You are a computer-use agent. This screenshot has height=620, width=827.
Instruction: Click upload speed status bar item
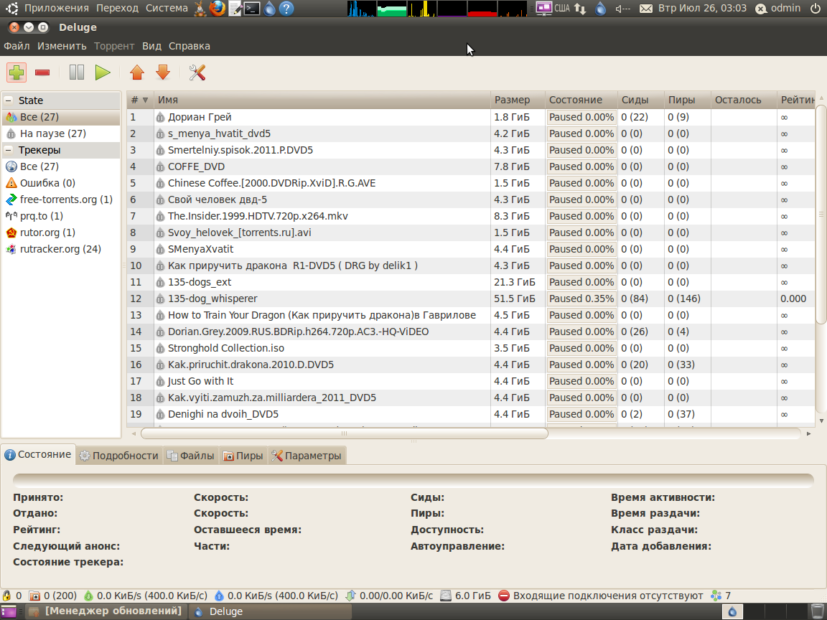pyautogui.click(x=276, y=596)
